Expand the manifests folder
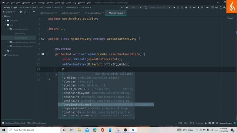The height and width of the screenshot is (133, 237). [x=6, y=21]
